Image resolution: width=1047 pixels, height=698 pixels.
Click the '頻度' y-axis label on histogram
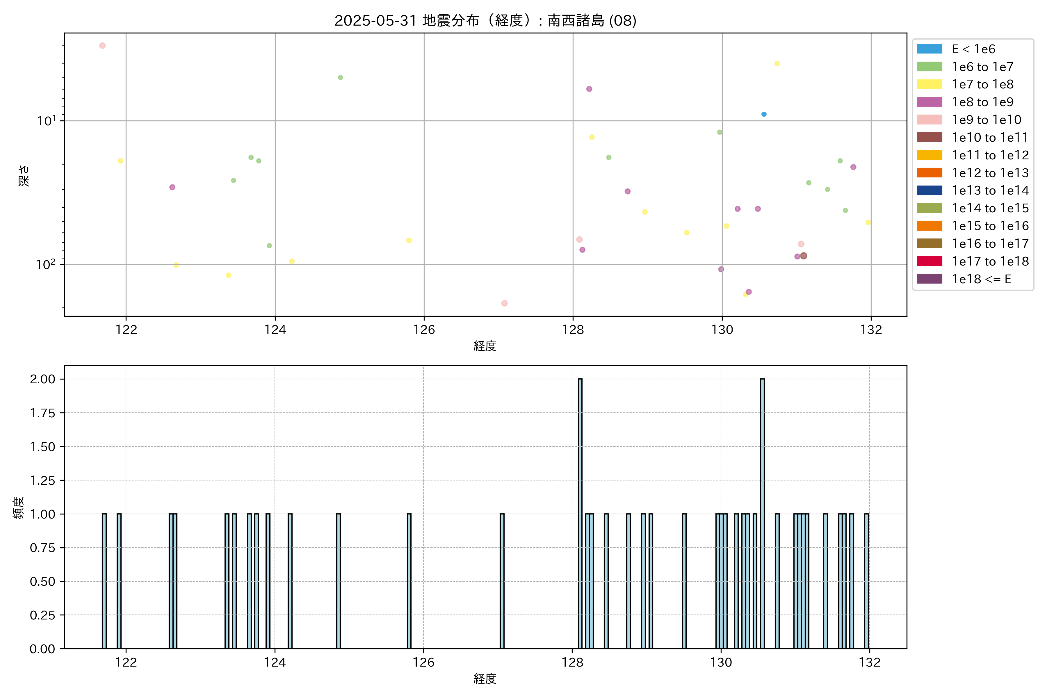[x=19, y=508]
